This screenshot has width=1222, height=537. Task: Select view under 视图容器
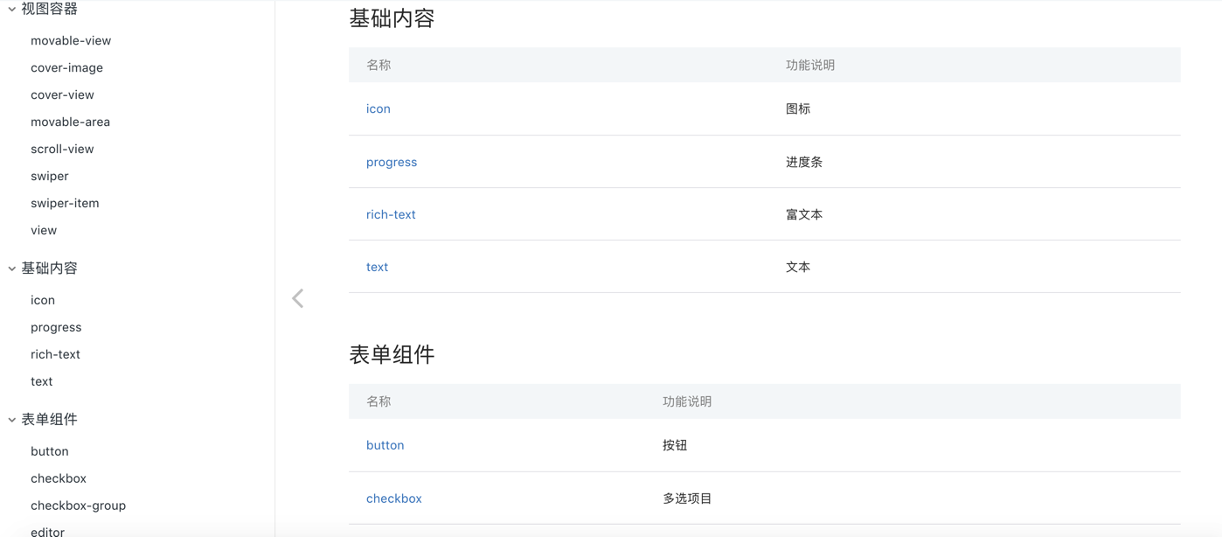pyautogui.click(x=43, y=230)
